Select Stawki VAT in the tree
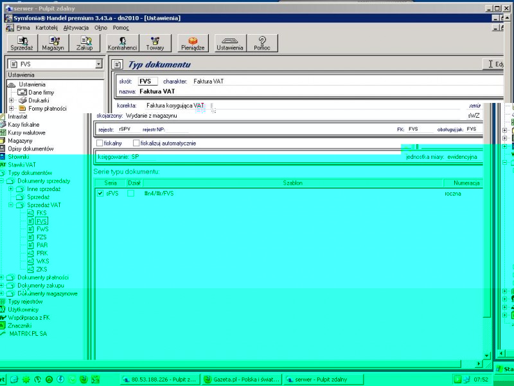Image resolution: width=514 pixels, height=386 pixels. [x=22, y=165]
